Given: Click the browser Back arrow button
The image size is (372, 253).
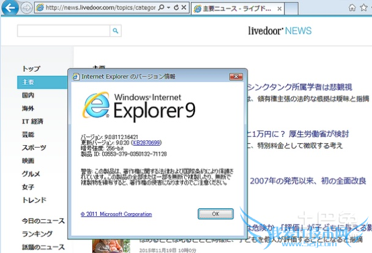Looking at the screenshot, I should (10, 7).
